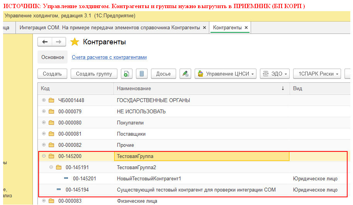Click folder icon of code 00-000080

pos(51,123)
